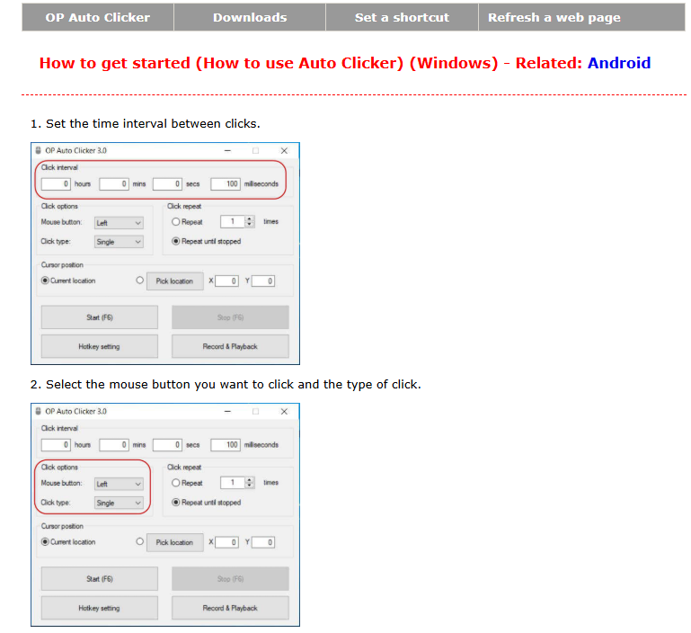
Task: Click text '1. Set the time interval between clicks.'
Action: pyautogui.click(x=145, y=123)
